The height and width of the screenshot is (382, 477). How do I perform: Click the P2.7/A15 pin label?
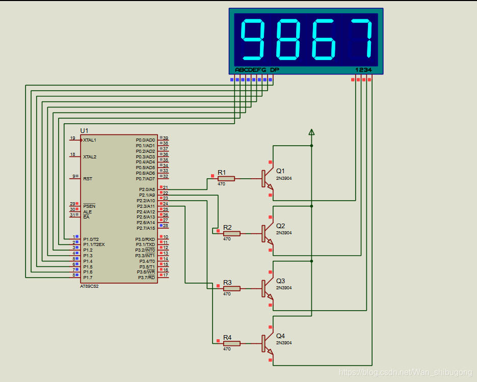[146, 228]
